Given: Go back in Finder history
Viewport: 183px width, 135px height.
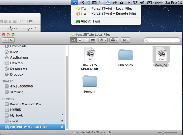Looking at the screenshot, I should (x=5, y=40).
